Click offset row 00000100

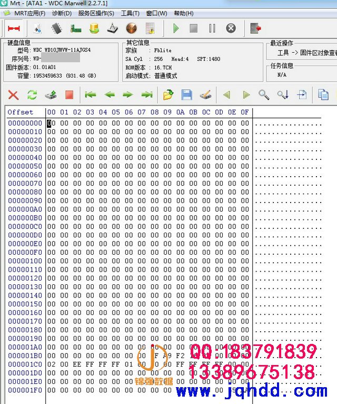[25, 261]
